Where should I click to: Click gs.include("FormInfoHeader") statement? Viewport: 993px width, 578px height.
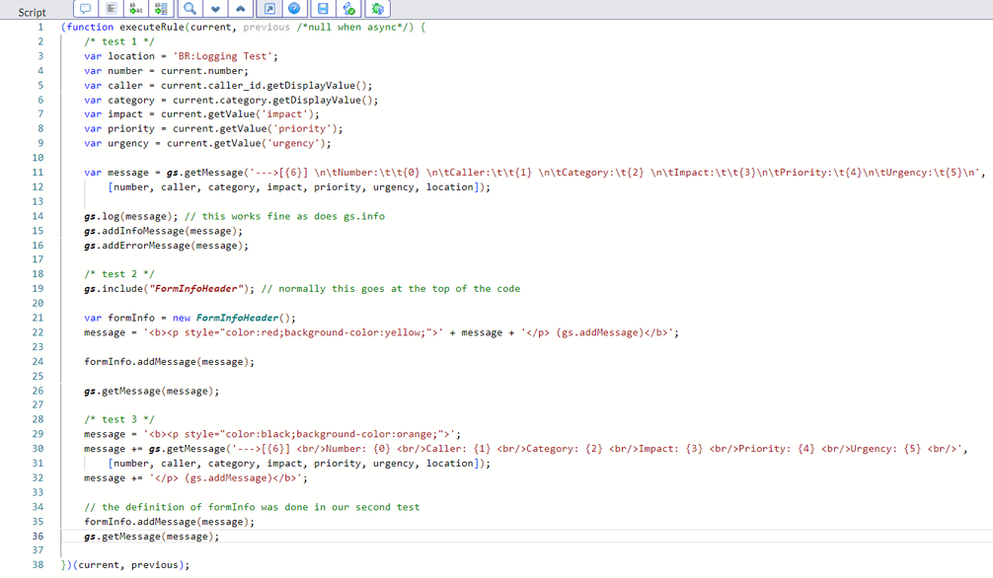coord(169,289)
